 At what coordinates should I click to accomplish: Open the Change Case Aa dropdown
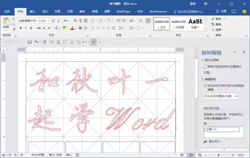pyautogui.click(x=67, y=21)
